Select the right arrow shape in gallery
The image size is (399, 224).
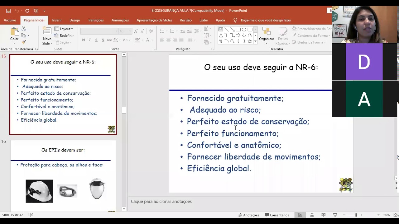[238, 35]
